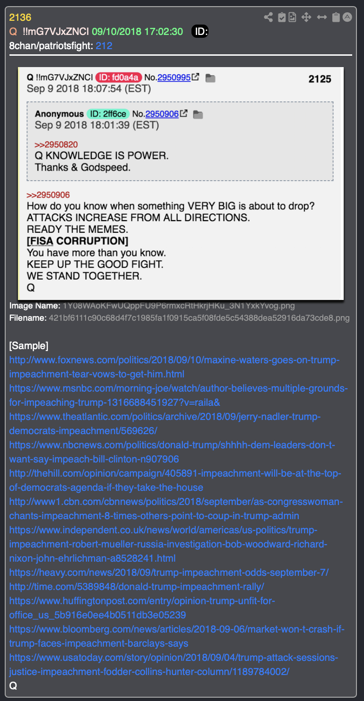
Task: Click the clipboard checkmark icon
Action: pos(282,17)
